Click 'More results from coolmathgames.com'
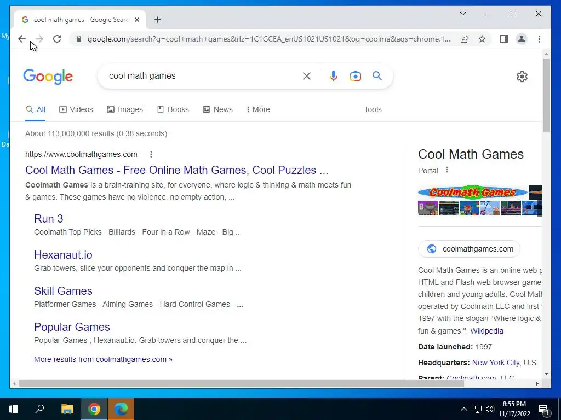Image resolution: width=561 pixels, height=420 pixels. [x=103, y=359]
